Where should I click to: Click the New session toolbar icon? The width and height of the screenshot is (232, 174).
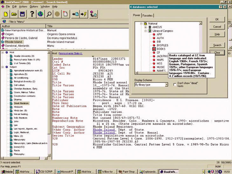[6, 14]
